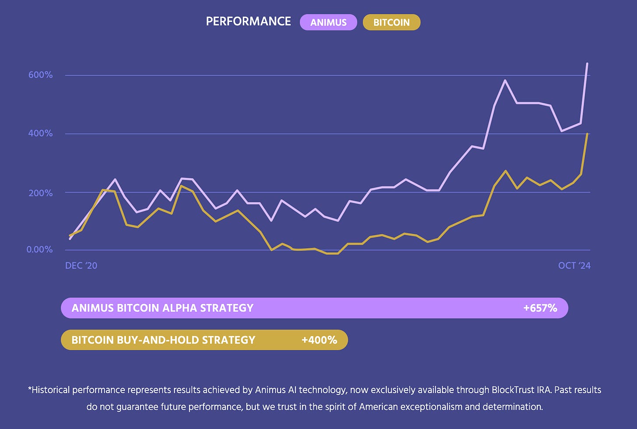Toggle the BITCOIN legend pill
Viewport: 637px width, 429px height.
[x=392, y=22]
